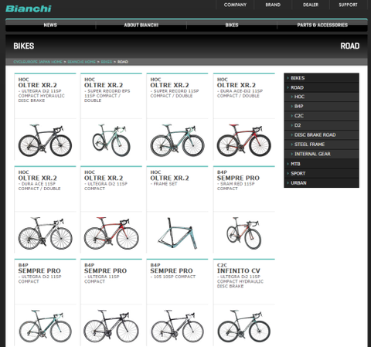
Task: Click the Bianchi logo
Action: (29, 9)
